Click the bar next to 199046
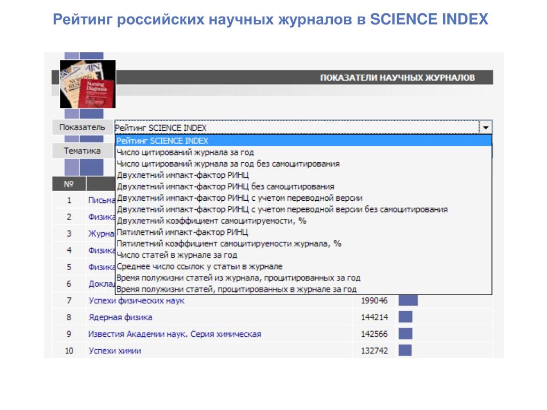 point(408,300)
